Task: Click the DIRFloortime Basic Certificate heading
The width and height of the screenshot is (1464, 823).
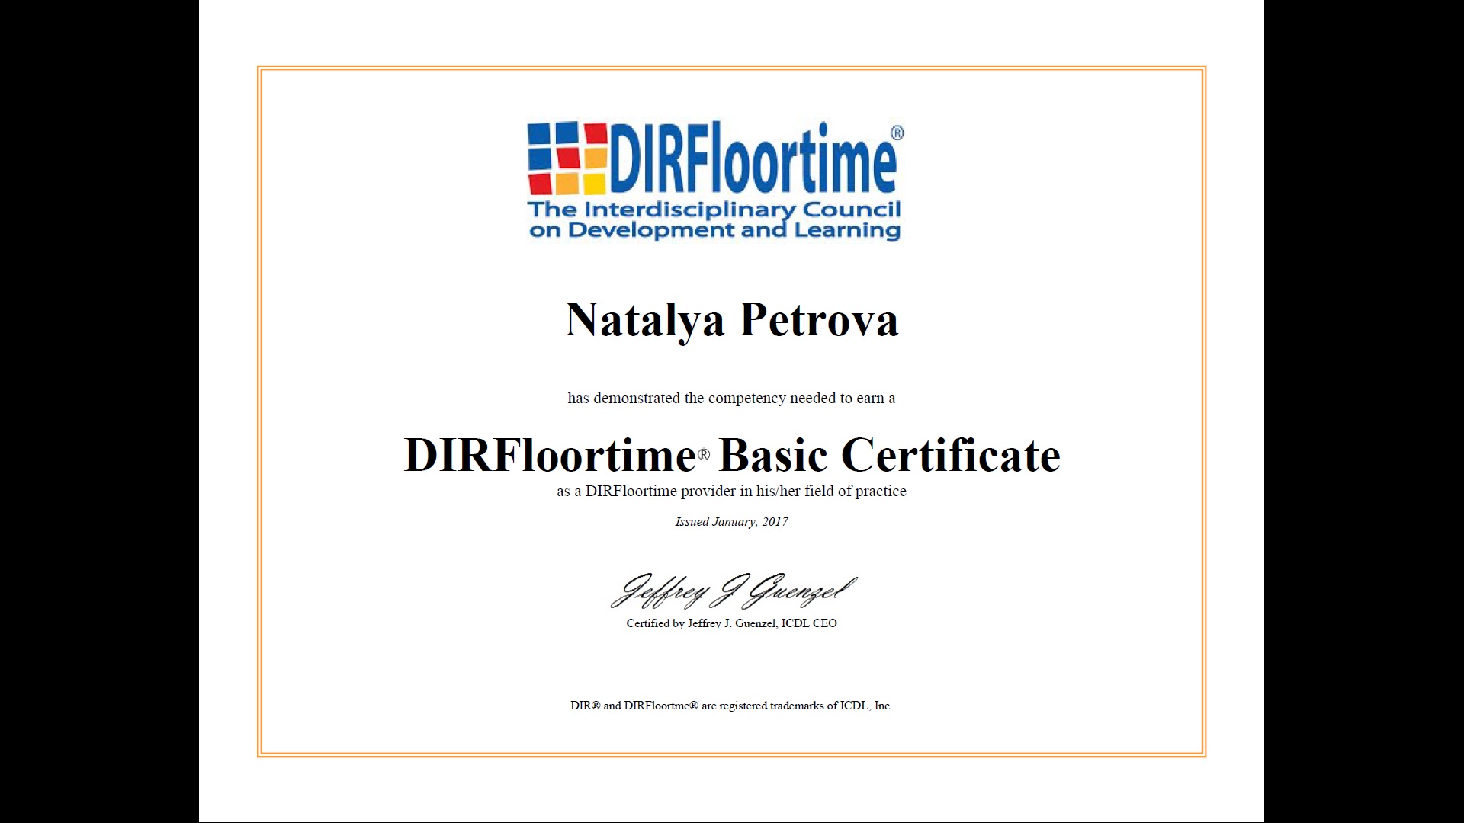Action: [731, 456]
